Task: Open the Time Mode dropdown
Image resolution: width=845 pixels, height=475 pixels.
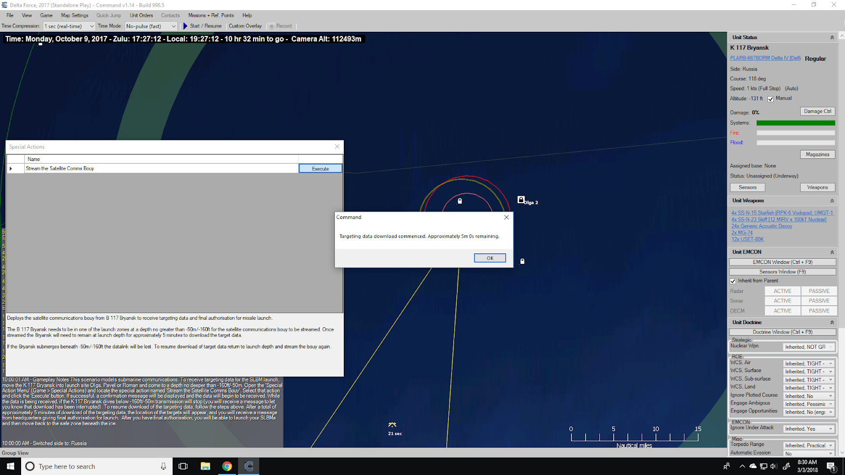Action: pyautogui.click(x=151, y=26)
